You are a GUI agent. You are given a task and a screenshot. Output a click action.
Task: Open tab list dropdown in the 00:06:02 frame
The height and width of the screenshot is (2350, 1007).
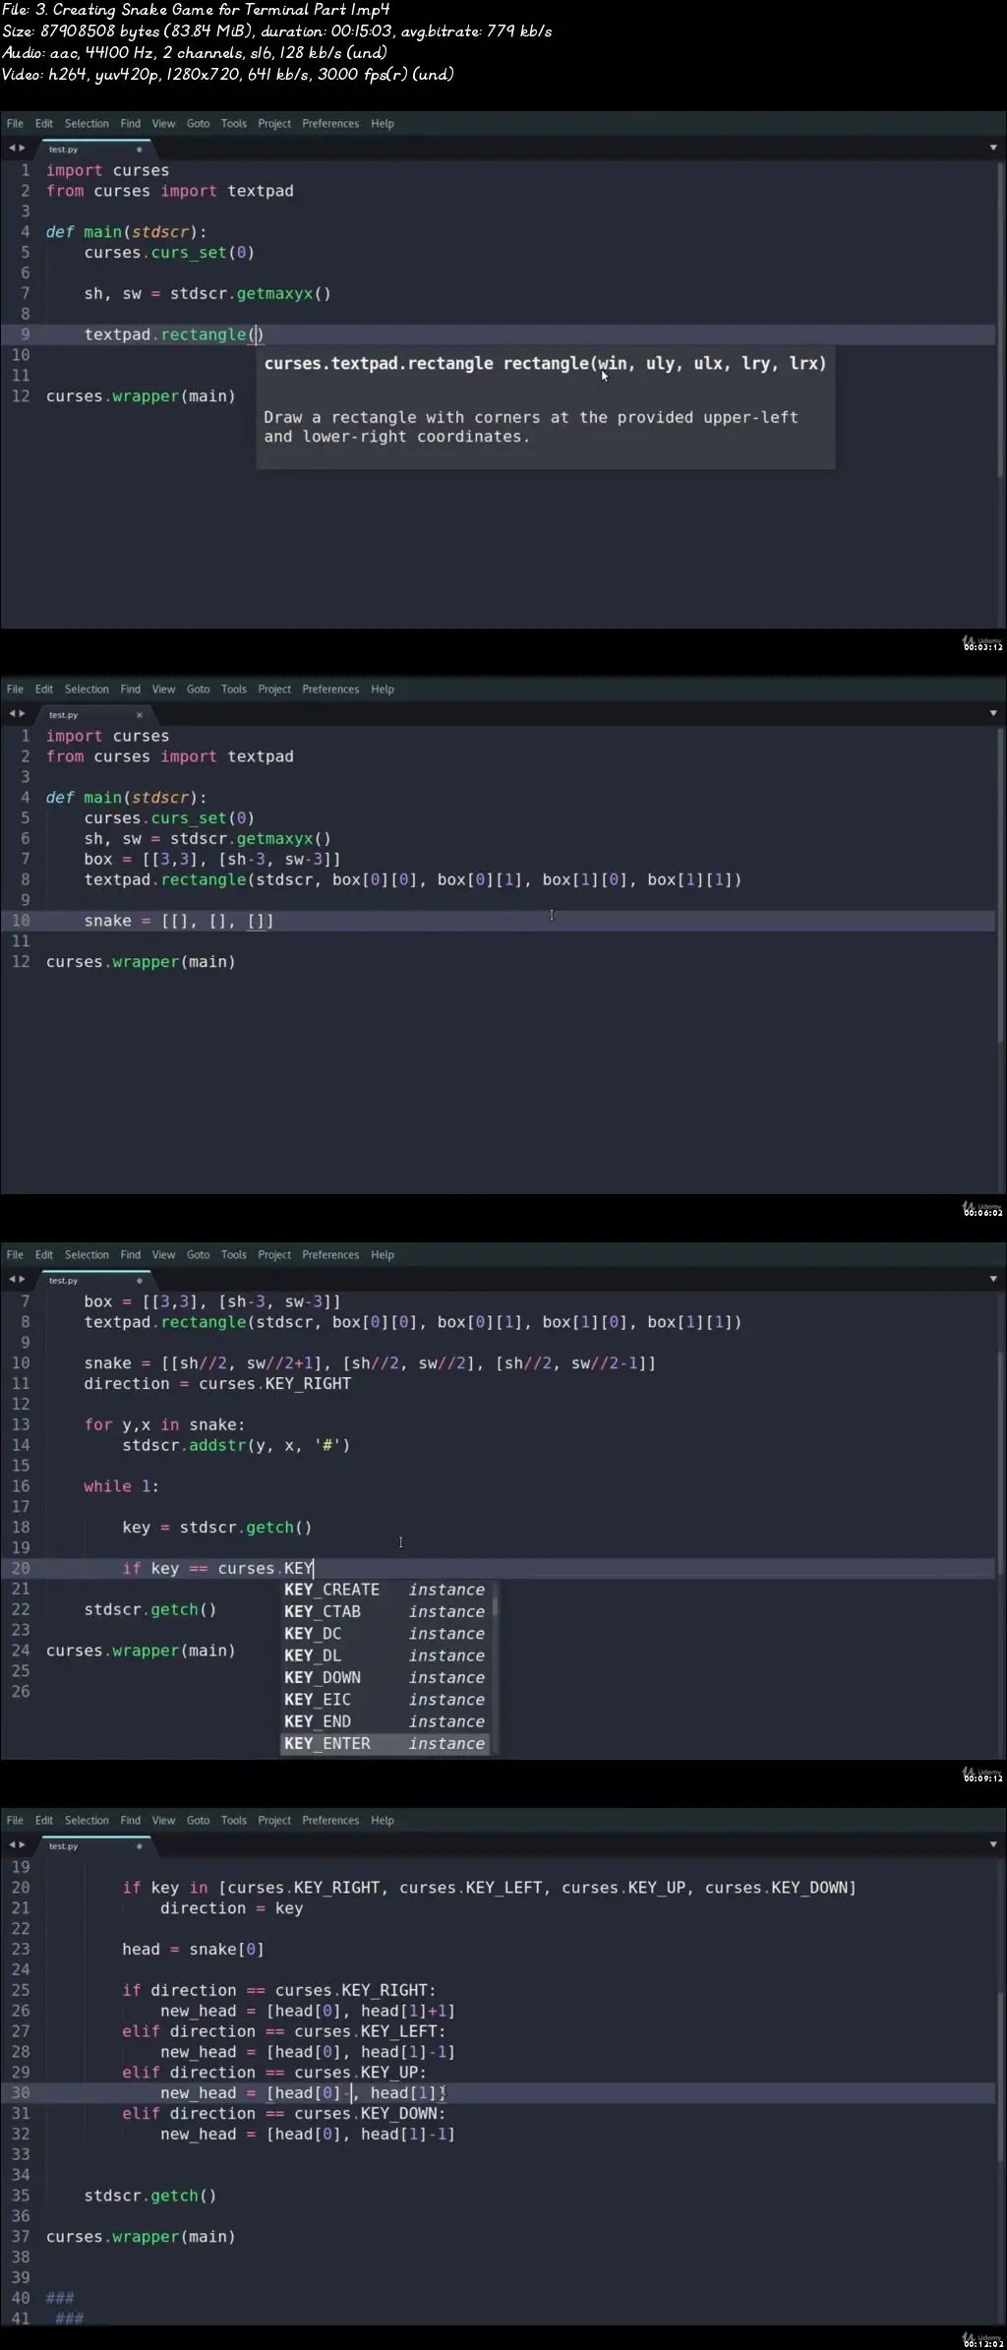[x=993, y=713]
